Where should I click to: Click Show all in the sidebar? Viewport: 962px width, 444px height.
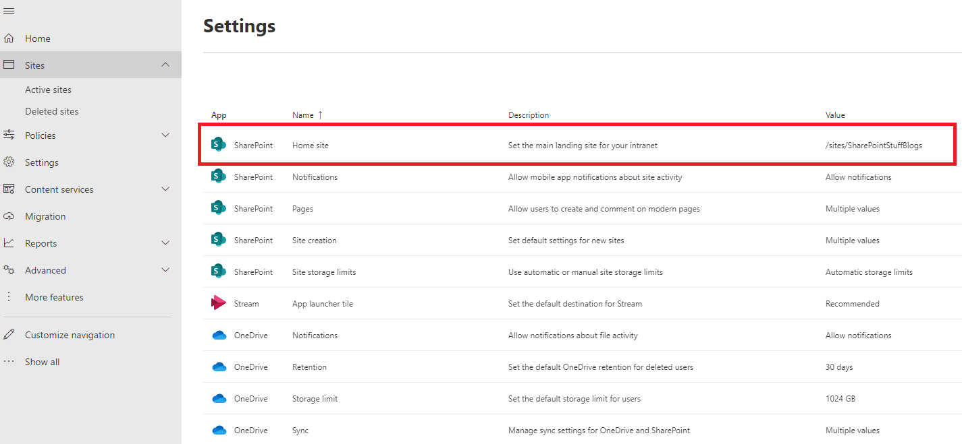pyautogui.click(x=42, y=361)
